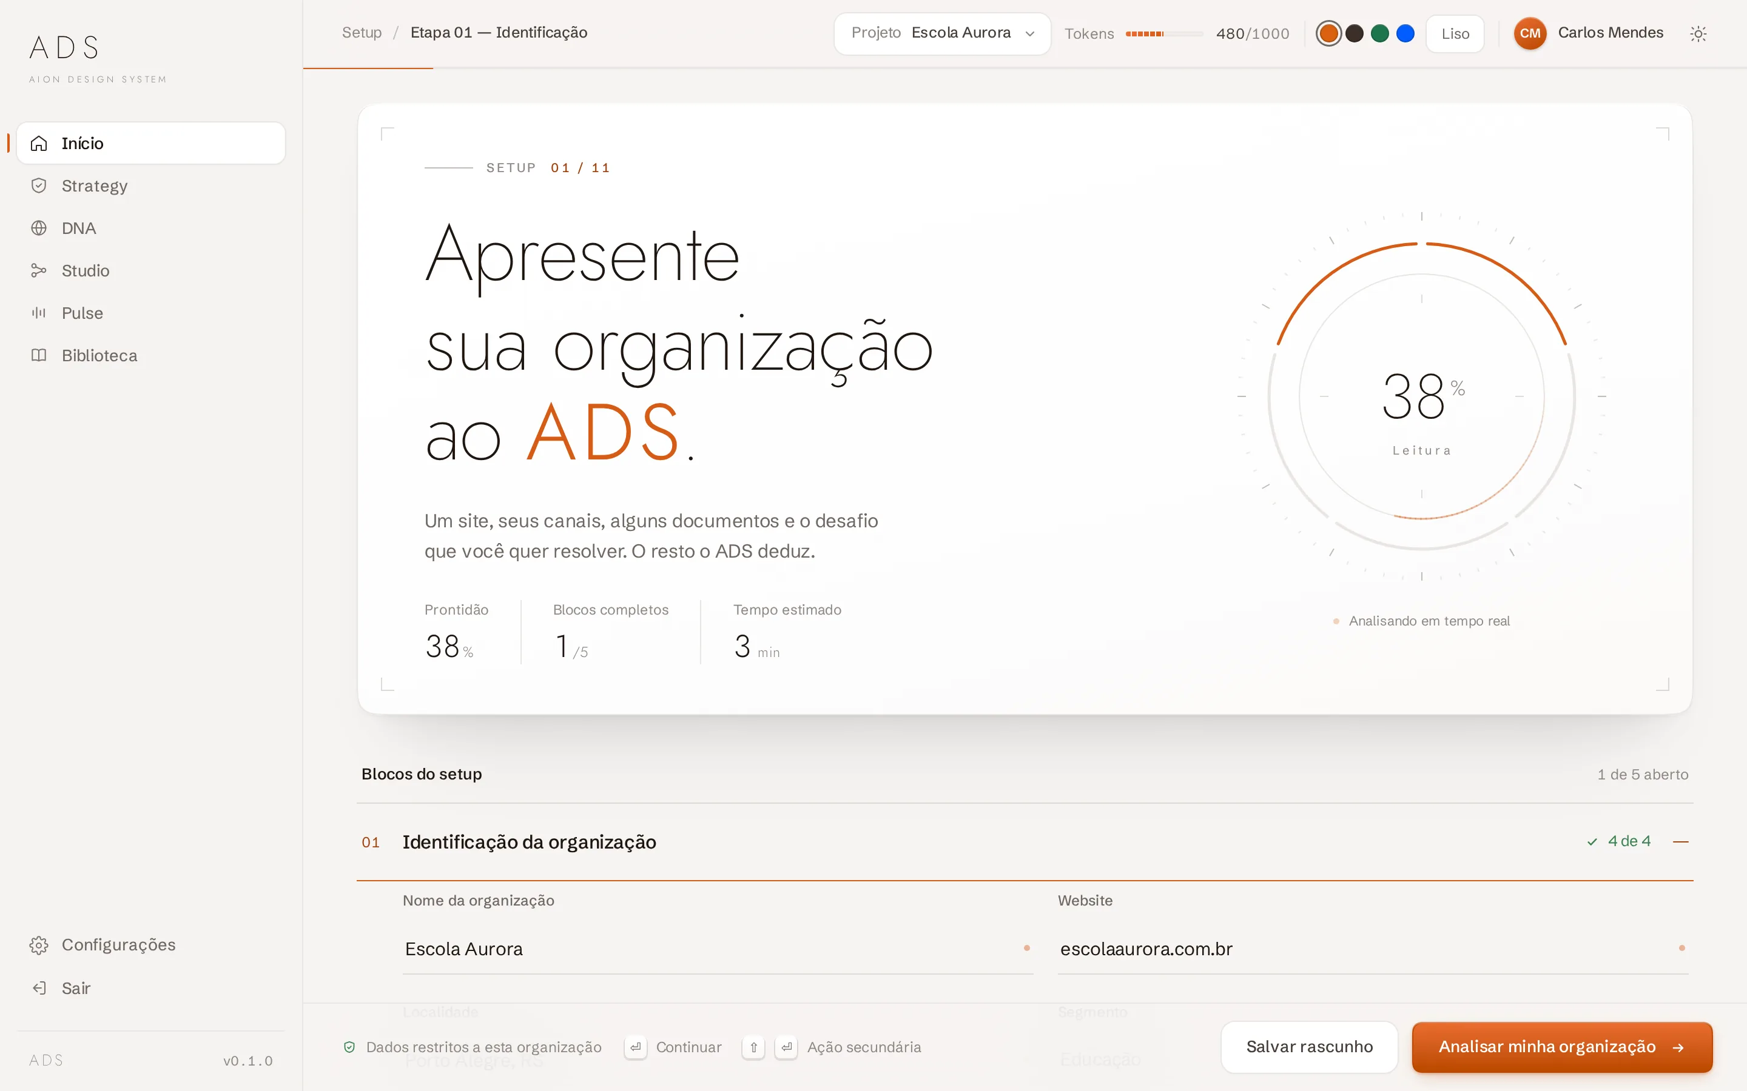Open the Início menu item
1747x1091 pixels.
click(x=151, y=144)
